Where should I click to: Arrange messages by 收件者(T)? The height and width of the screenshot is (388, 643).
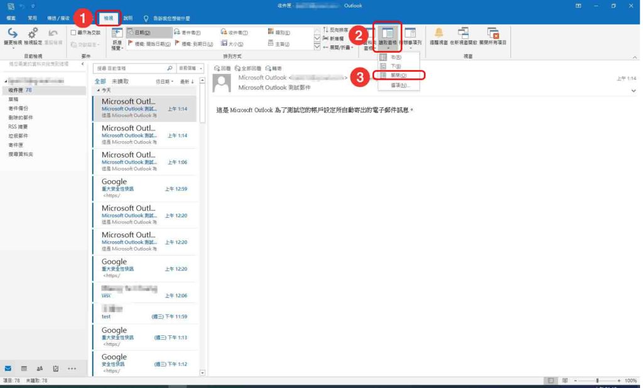point(235,33)
